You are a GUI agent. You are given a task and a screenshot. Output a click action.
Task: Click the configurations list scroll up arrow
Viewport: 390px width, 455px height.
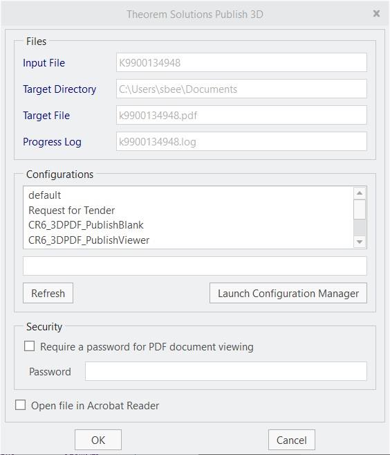point(360,193)
